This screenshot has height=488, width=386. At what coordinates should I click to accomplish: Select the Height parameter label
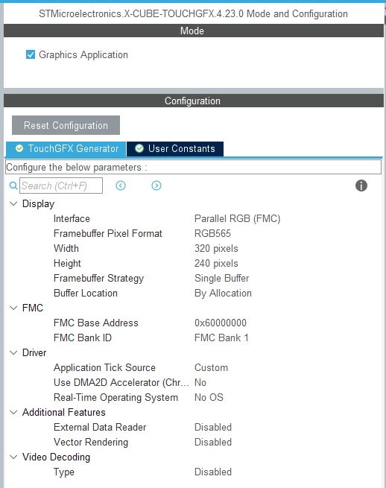pos(67,263)
